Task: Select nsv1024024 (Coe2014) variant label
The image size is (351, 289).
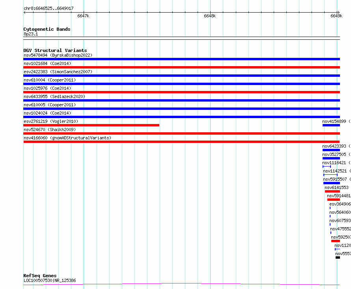Action: [47, 113]
